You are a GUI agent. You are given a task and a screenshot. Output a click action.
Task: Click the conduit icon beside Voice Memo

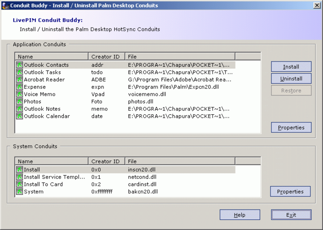[x=19, y=94]
